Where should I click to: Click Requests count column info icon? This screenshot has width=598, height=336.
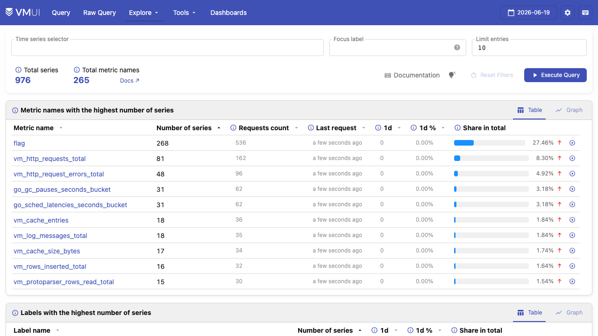(x=234, y=128)
